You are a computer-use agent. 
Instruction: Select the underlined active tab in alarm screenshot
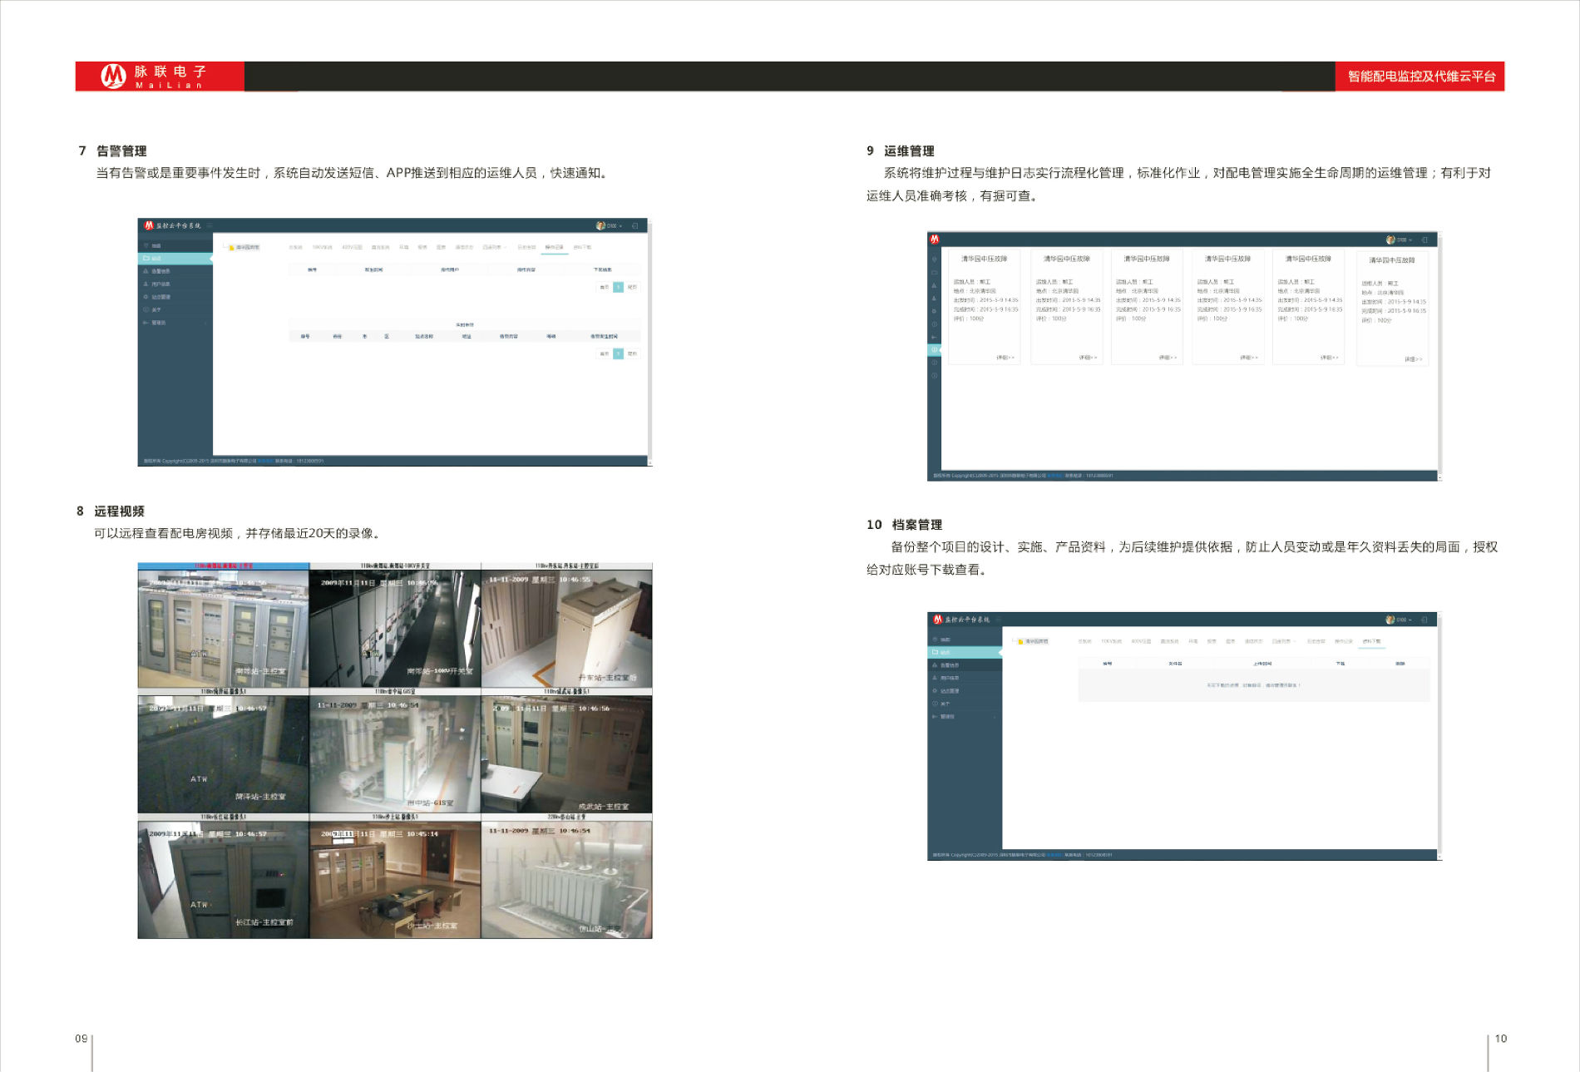coord(554,248)
